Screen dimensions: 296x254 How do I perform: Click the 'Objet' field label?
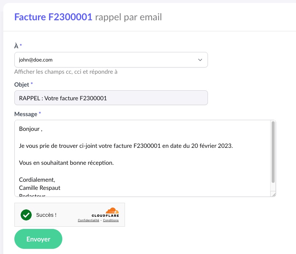coord(22,84)
